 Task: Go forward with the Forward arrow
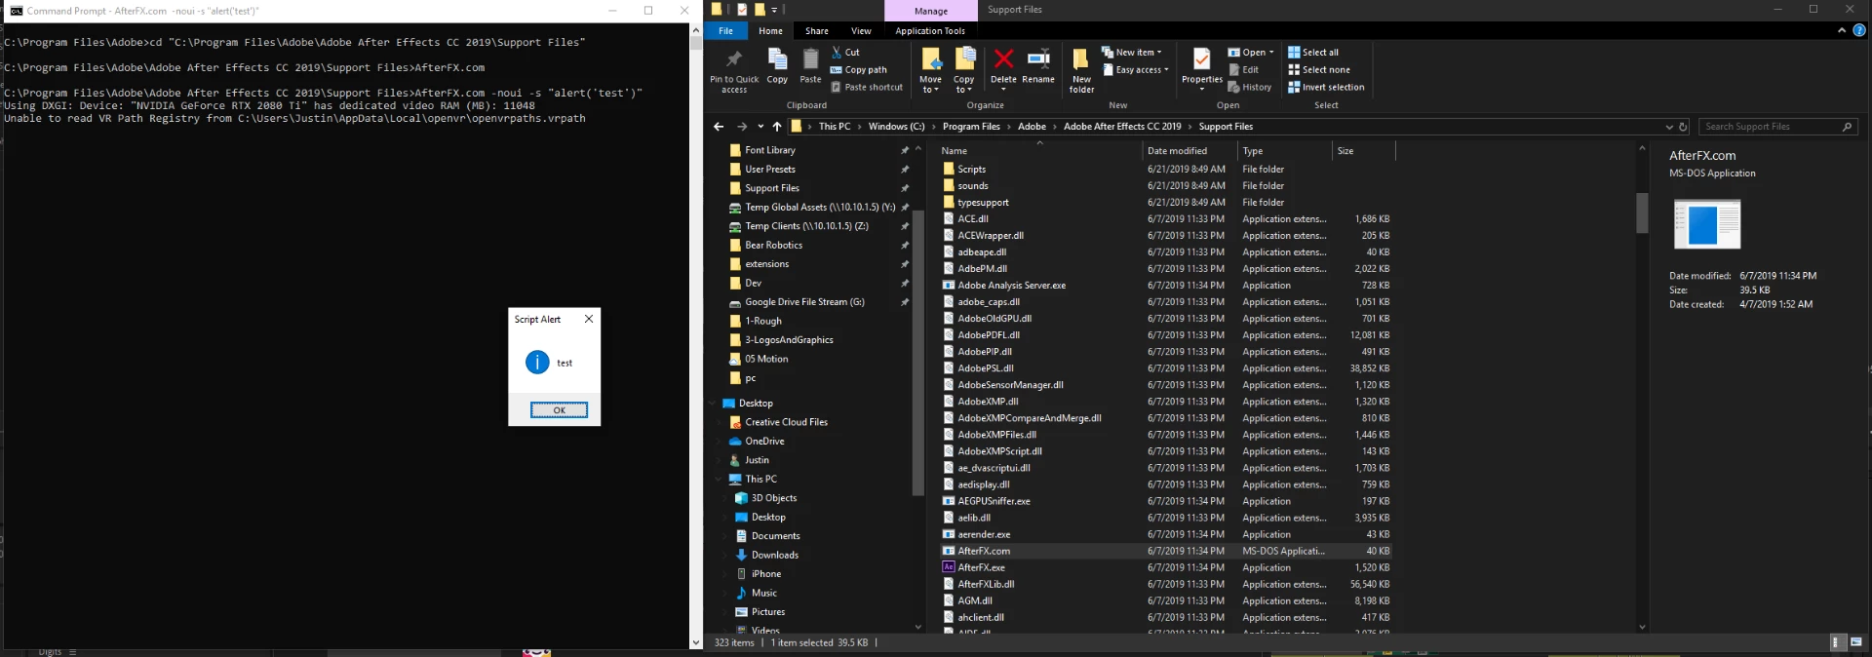(x=742, y=127)
